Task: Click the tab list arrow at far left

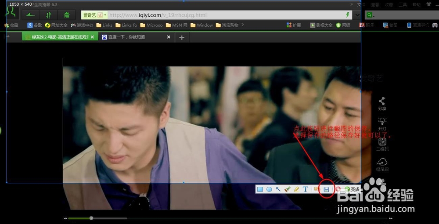Action: (7, 36)
